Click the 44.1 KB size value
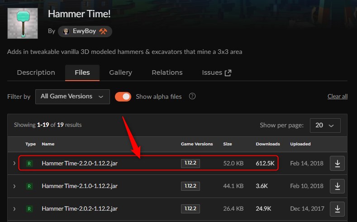357x222 pixels. pyautogui.click(x=233, y=186)
